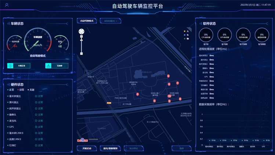Click the 退出/重新规划 button
The width and height of the screenshot is (275, 155).
click(110, 148)
